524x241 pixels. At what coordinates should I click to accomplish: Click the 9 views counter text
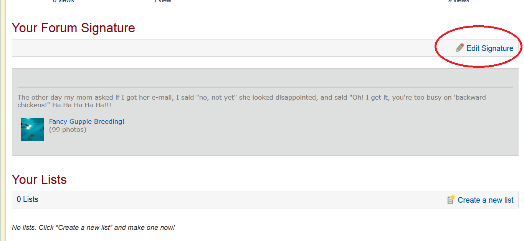point(458,1)
